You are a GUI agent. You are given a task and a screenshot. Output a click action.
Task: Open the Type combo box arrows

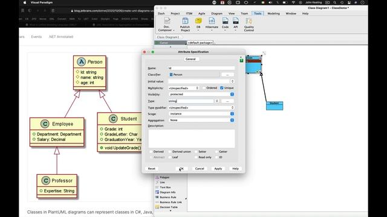216,101
